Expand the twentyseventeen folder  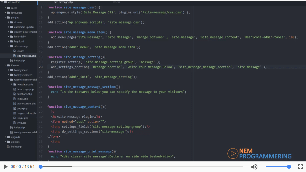point(8,75)
